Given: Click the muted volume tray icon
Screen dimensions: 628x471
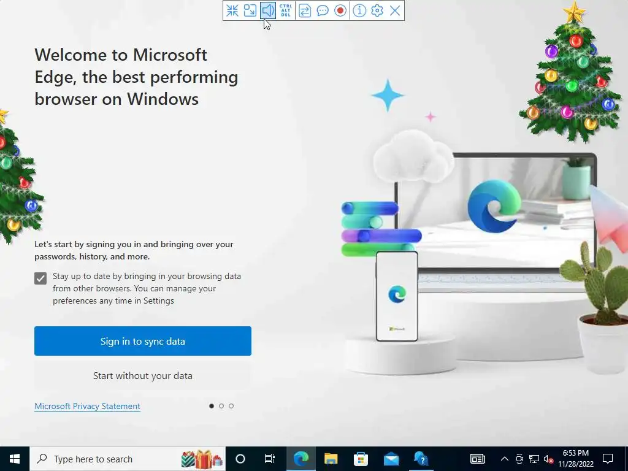Looking at the screenshot, I should [x=548, y=459].
